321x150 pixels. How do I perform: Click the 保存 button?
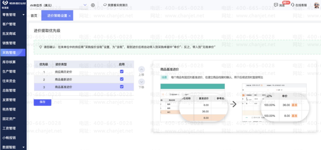[x=43, y=102]
